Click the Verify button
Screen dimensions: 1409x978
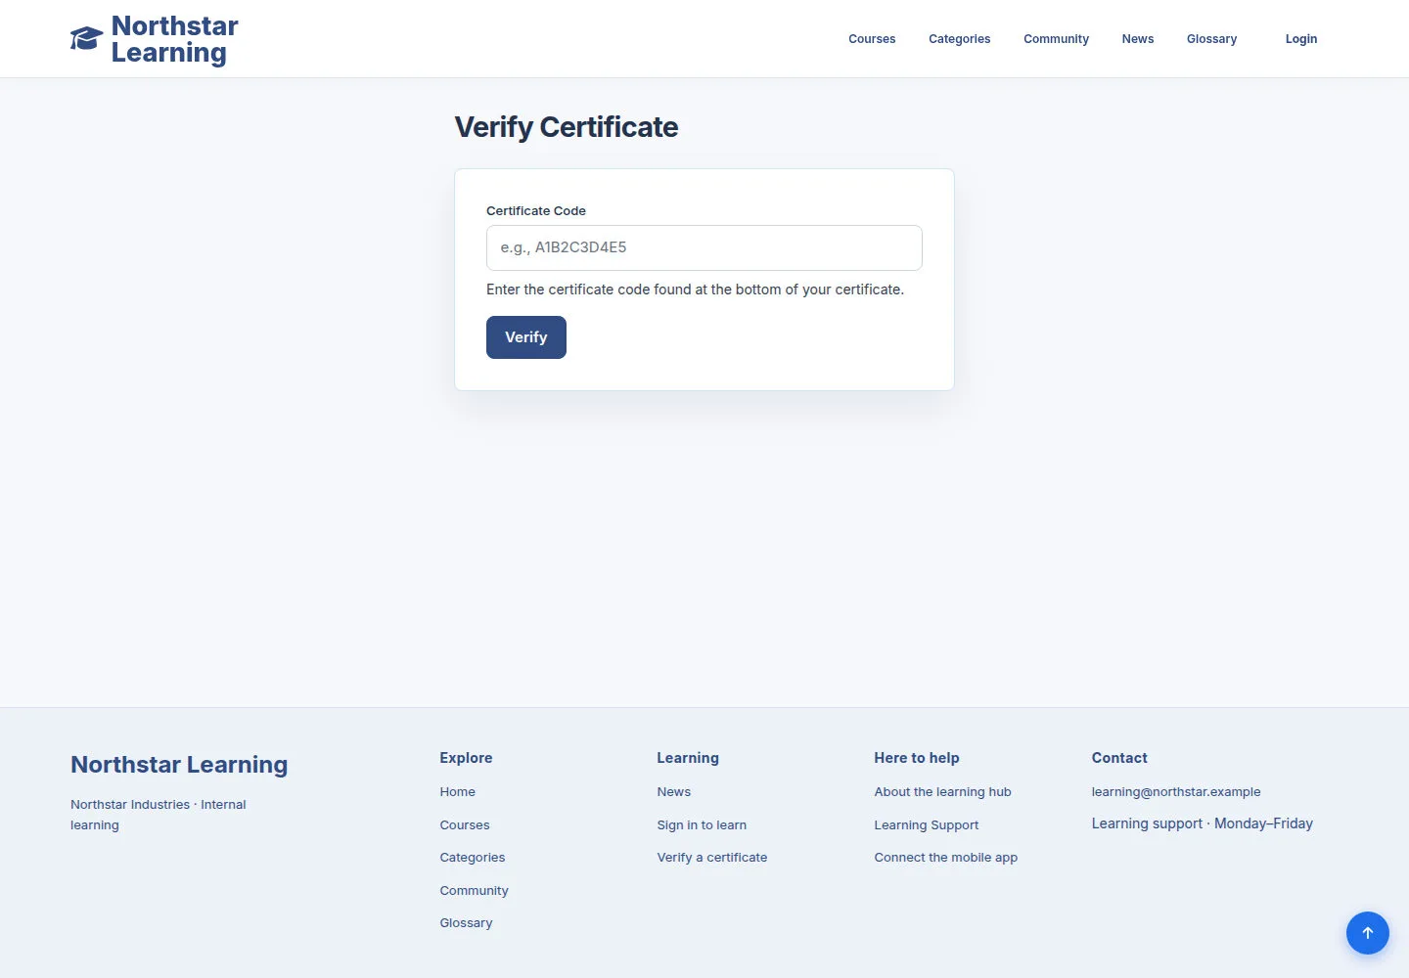point(526,337)
